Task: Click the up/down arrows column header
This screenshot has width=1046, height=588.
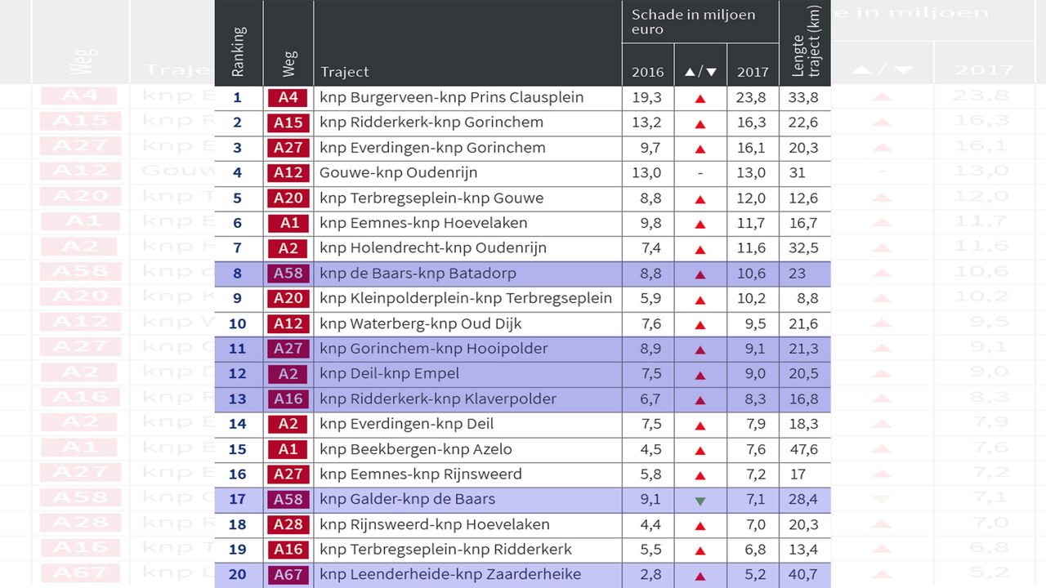Action: (x=700, y=72)
